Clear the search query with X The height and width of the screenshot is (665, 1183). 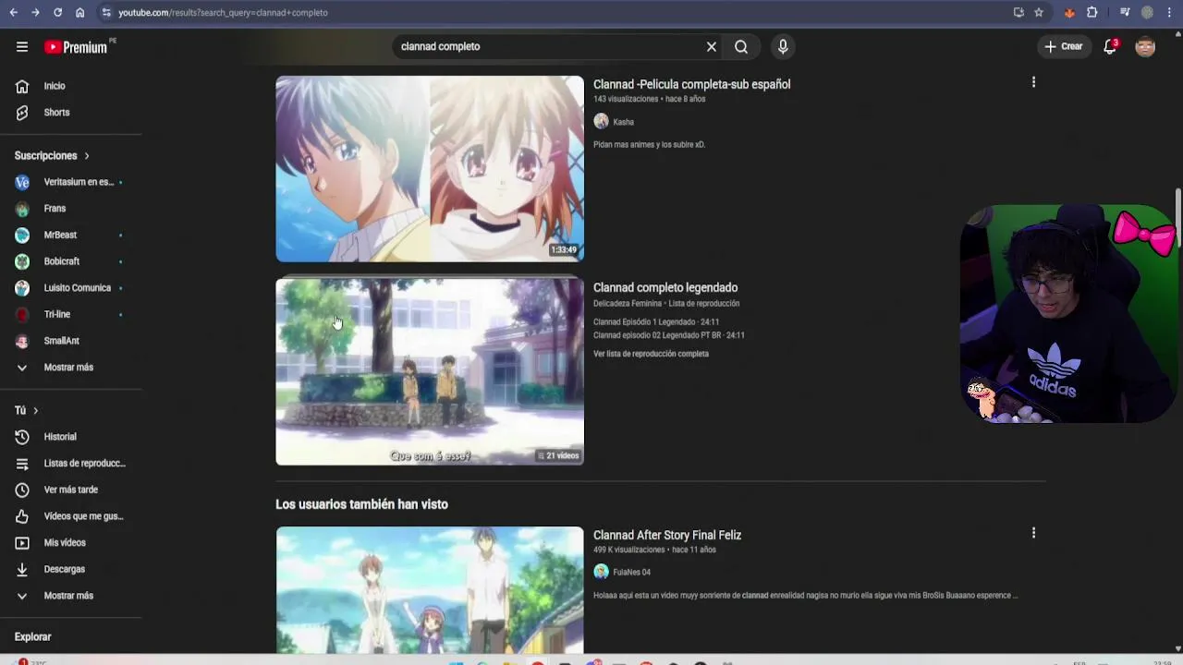[712, 46]
